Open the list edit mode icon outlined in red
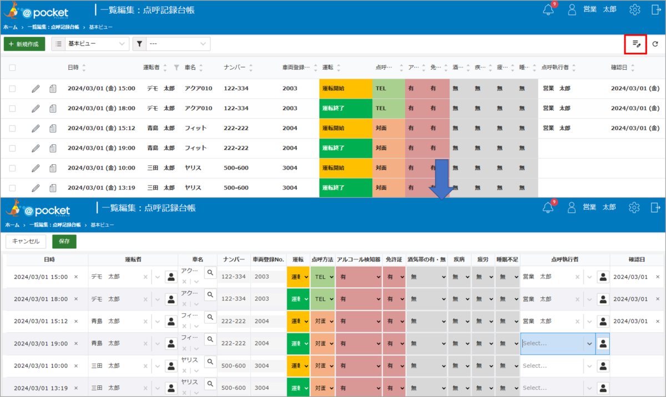Screen dimensions: 666x397 pyautogui.click(x=636, y=44)
